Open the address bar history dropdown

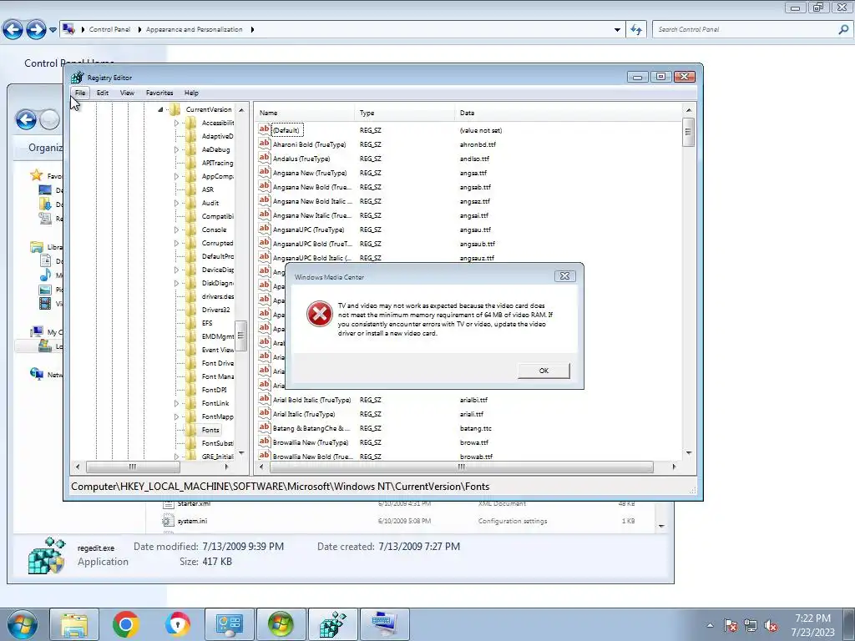click(x=617, y=29)
